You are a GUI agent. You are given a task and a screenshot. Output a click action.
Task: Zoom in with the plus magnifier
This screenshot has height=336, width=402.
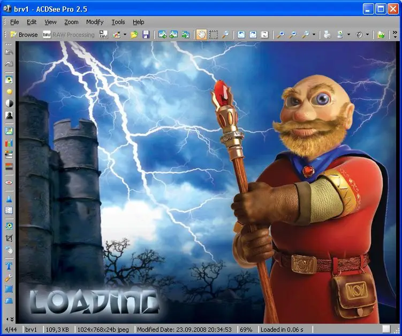coord(280,35)
